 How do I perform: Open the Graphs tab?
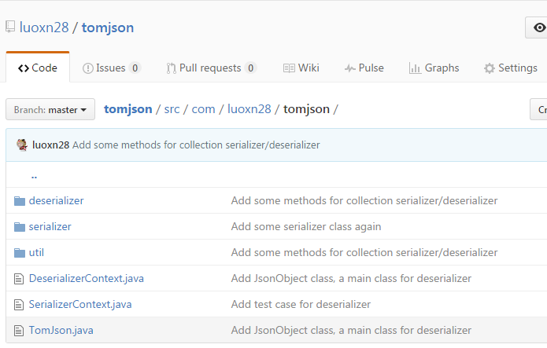434,68
